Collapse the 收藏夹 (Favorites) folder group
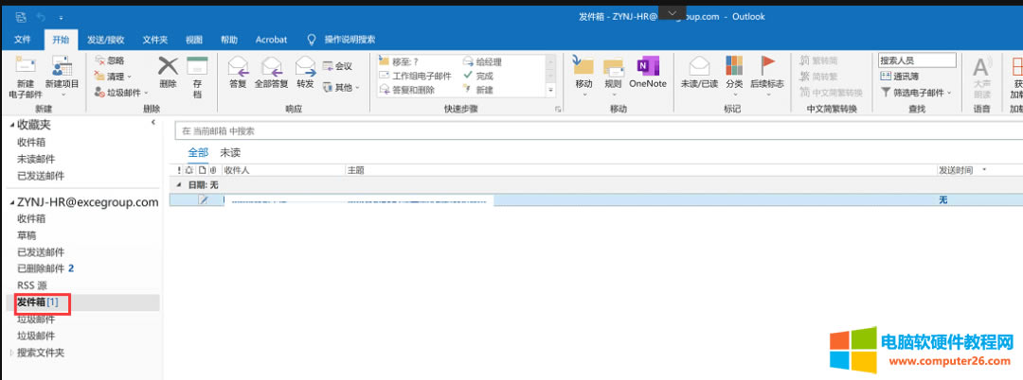1023x380 pixels. 10,124
